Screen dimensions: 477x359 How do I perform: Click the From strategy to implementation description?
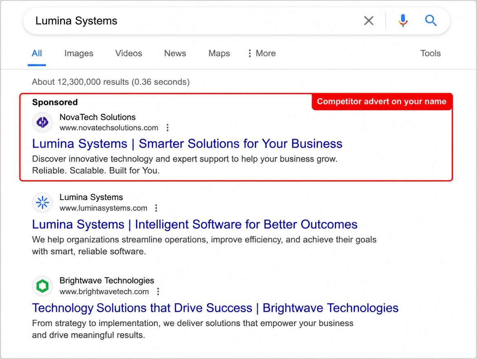point(193,329)
